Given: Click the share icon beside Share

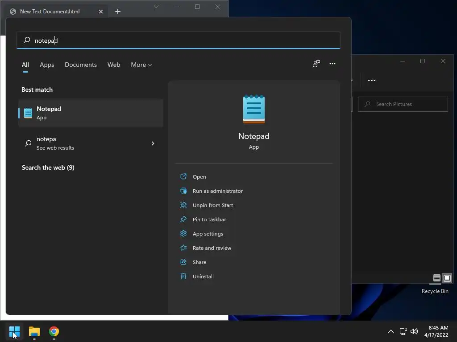Looking at the screenshot, I should pyautogui.click(x=183, y=262).
